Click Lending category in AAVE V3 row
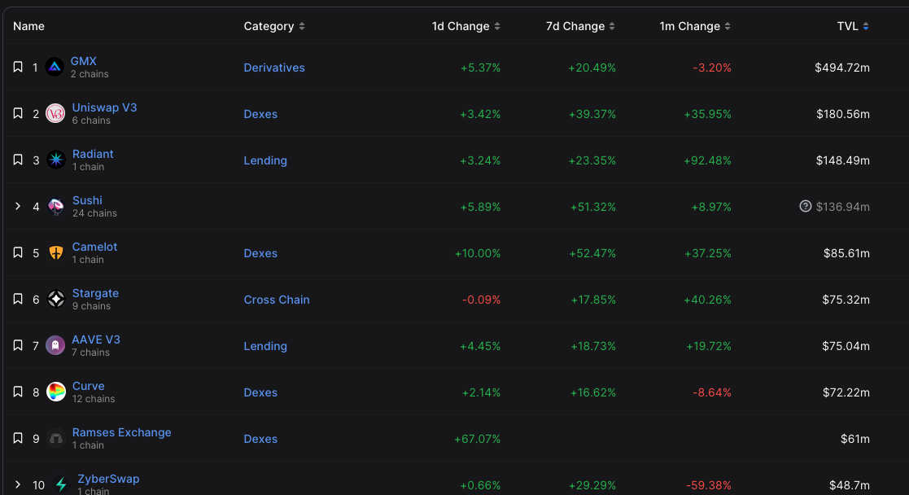The height and width of the screenshot is (495, 909). click(x=265, y=346)
